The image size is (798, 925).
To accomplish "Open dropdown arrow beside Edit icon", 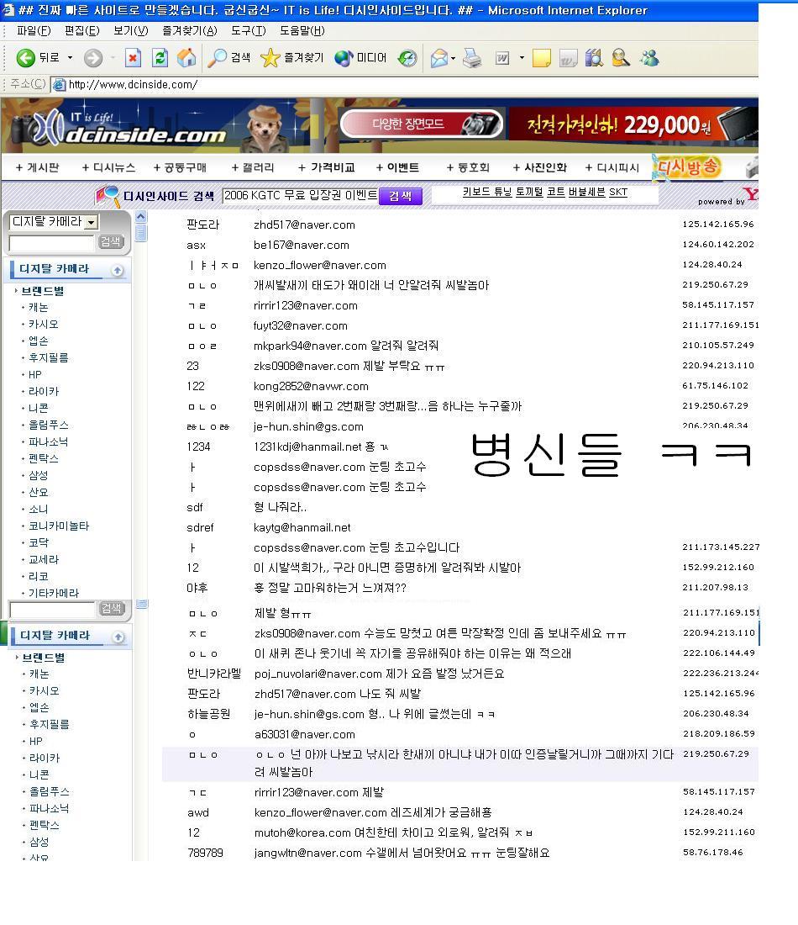I will click(522, 58).
